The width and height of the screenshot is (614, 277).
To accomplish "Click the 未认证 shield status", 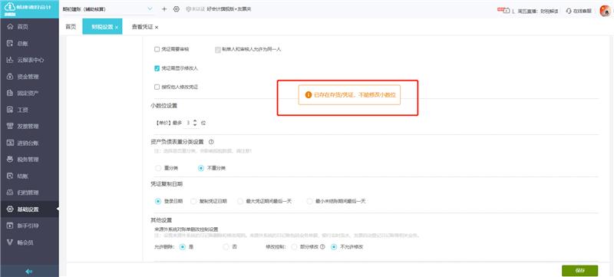I will click(x=196, y=9).
